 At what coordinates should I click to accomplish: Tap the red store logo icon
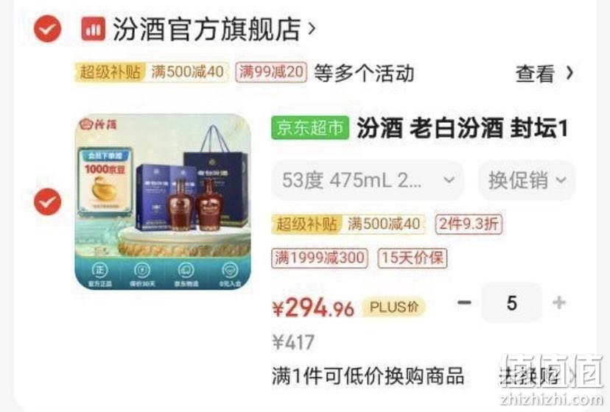[x=93, y=29]
